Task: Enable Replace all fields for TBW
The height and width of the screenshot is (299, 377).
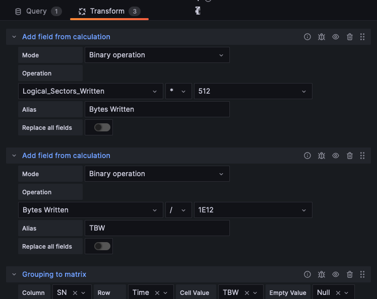Action: coord(102,246)
